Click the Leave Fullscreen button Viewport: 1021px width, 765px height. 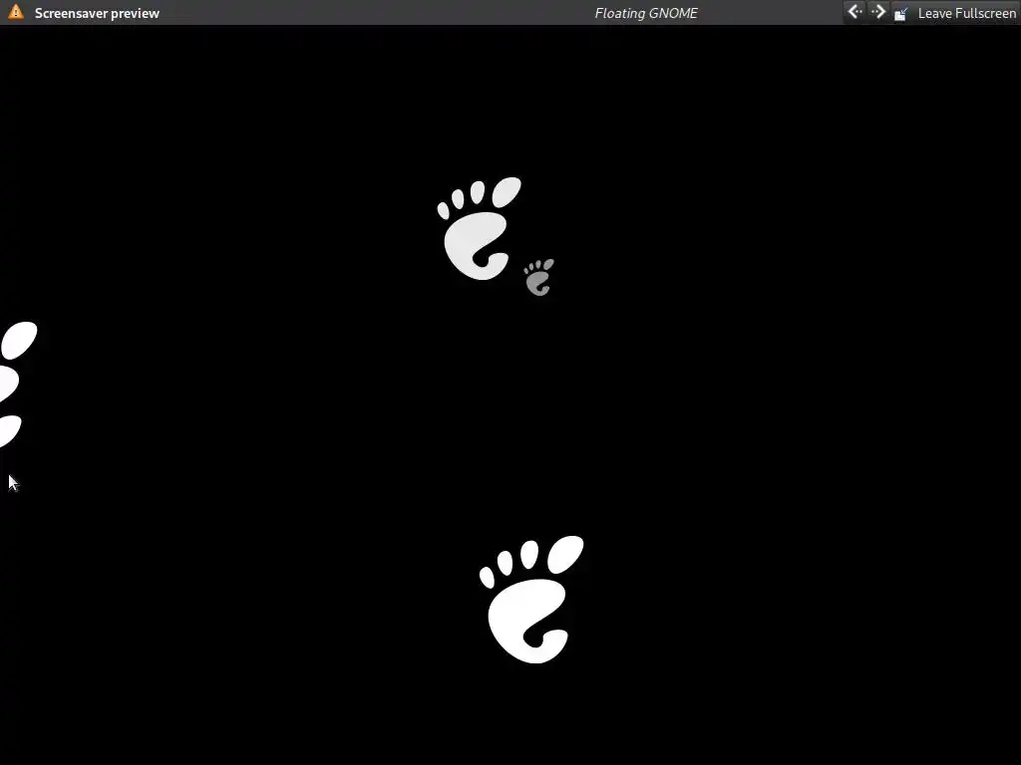[x=954, y=13]
